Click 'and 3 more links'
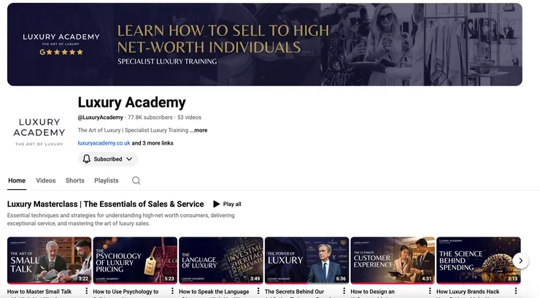Screen dimensions: 540x298 coord(153,143)
